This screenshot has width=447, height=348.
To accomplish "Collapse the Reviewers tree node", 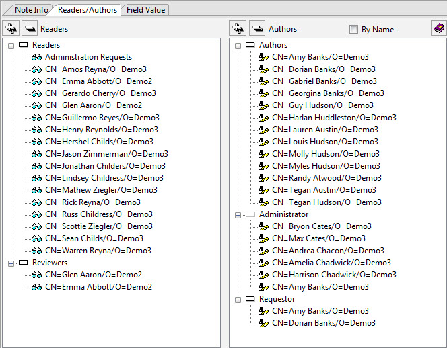I will point(11,263).
